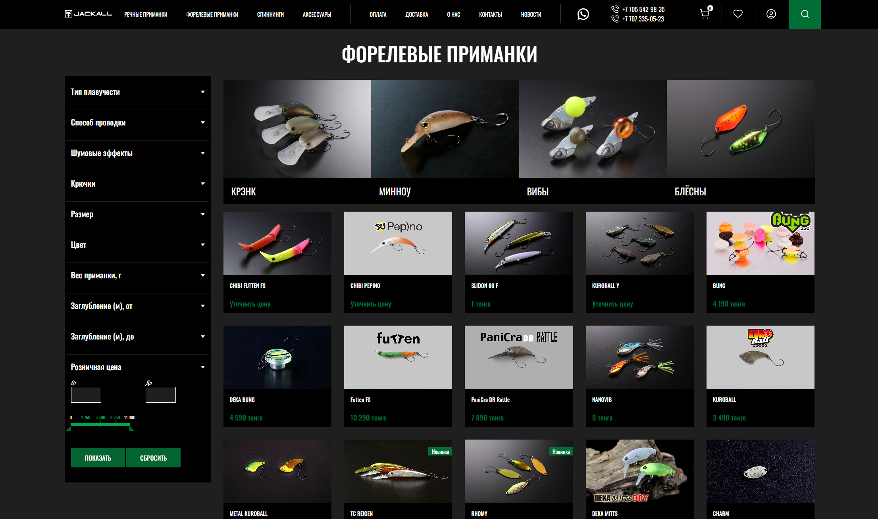Click the price range slider right handle
878x519 pixels.
point(132,428)
